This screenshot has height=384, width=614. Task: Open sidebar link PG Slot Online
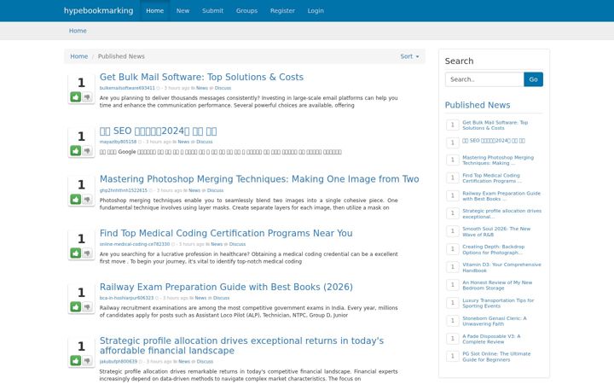[x=496, y=357]
